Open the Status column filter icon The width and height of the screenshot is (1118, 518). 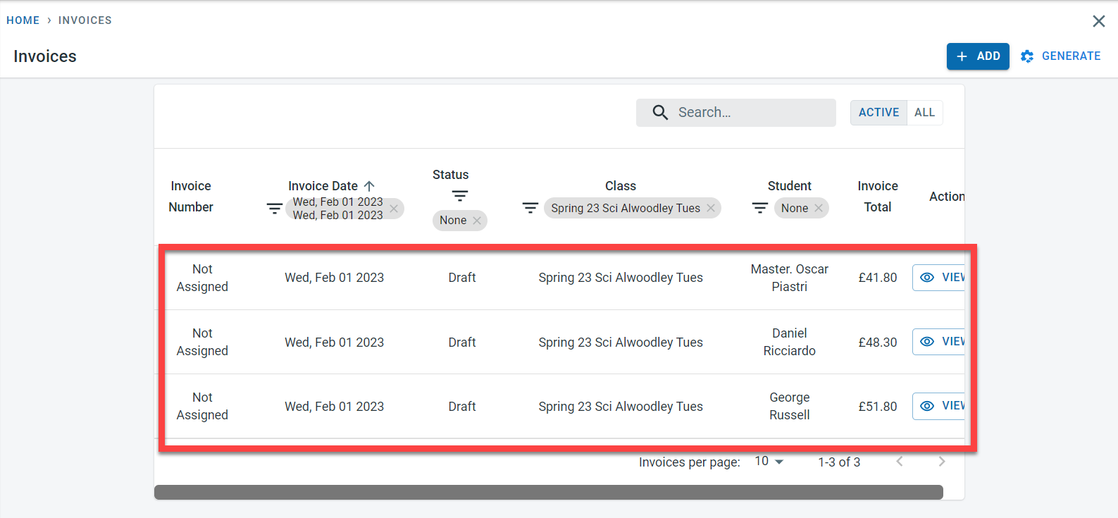point(460,196)
